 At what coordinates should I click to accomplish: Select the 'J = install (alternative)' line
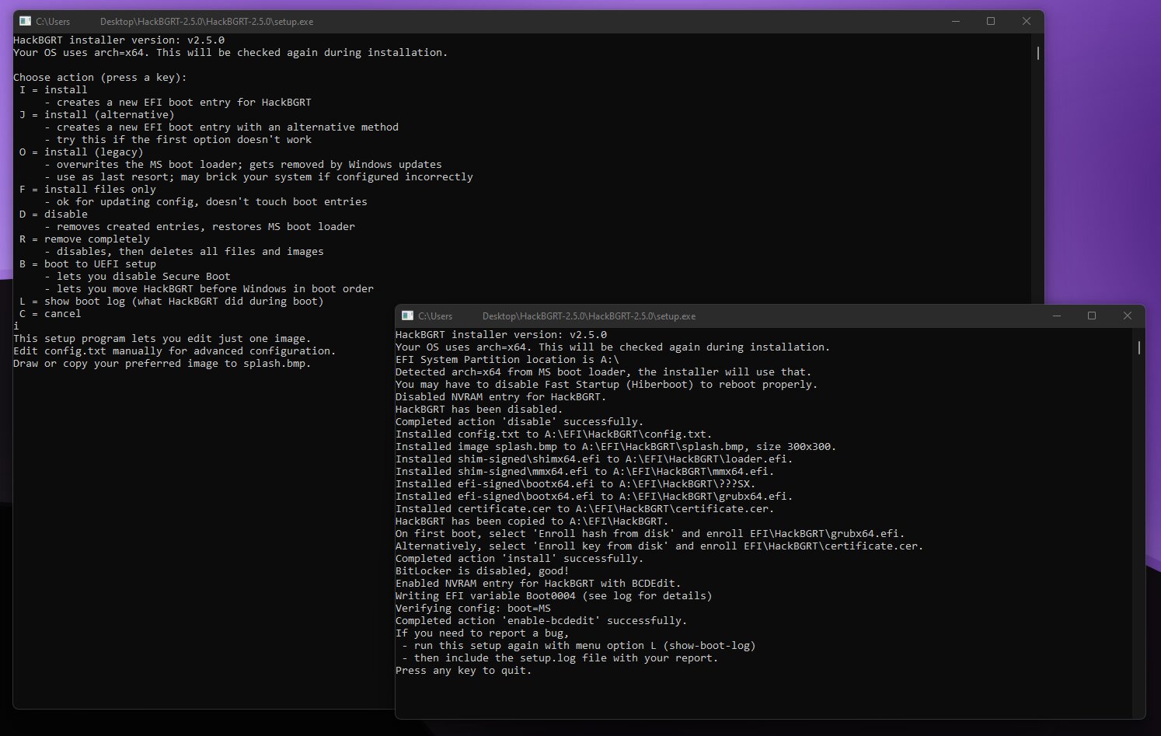point(97,115)
